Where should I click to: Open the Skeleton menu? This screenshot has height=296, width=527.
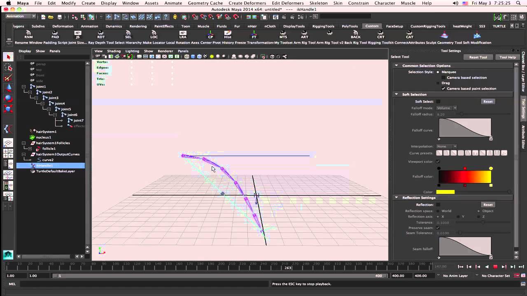pyautogui.click(x=318, y=3)
